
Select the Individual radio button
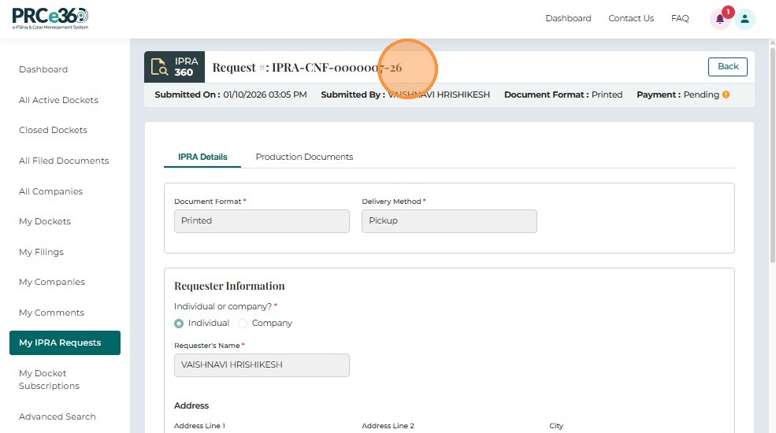(179, 324)
